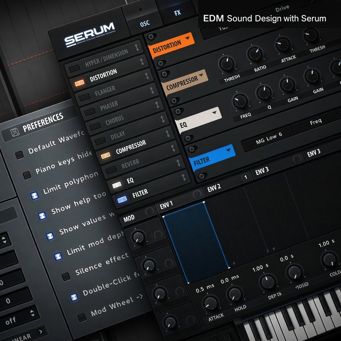Image resolution: width=341 pixels, height=341 pixels.
Task: Click reorder arrows on Distortion row
Action: [x=142, y=62]
